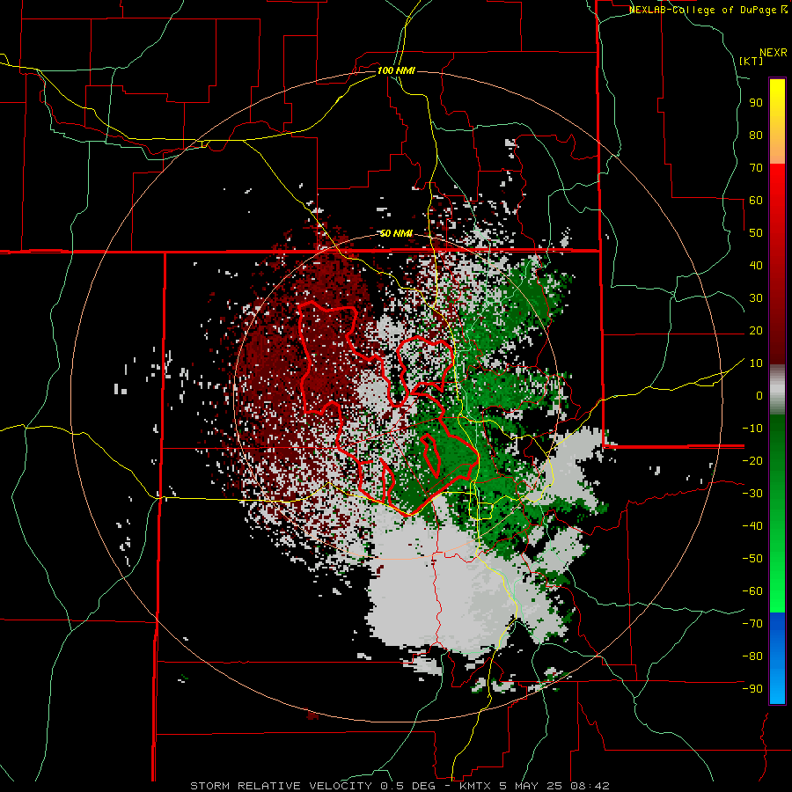Image resolution: width=792 pixels, height=792 pixels.
Task: Select the -80 value on velocity scale
Action: pyautogui.click(x=752, y=656)
